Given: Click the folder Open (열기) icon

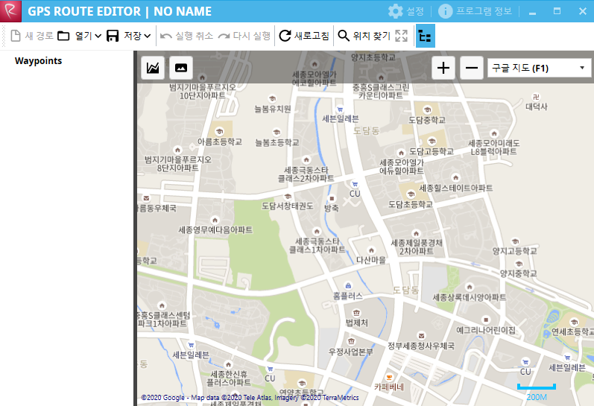Looking at the screenshot, I should [63, 36].
